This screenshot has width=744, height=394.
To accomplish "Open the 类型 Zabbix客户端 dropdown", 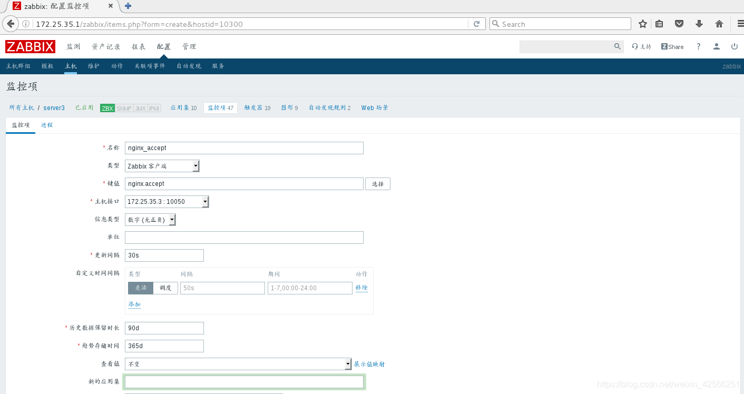I will click(162, 166).
